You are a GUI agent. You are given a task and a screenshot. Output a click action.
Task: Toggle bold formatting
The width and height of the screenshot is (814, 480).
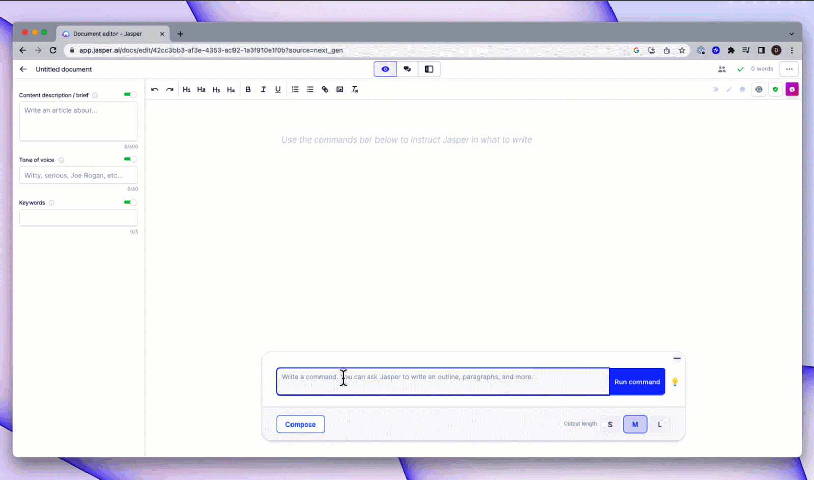point(248,89)
